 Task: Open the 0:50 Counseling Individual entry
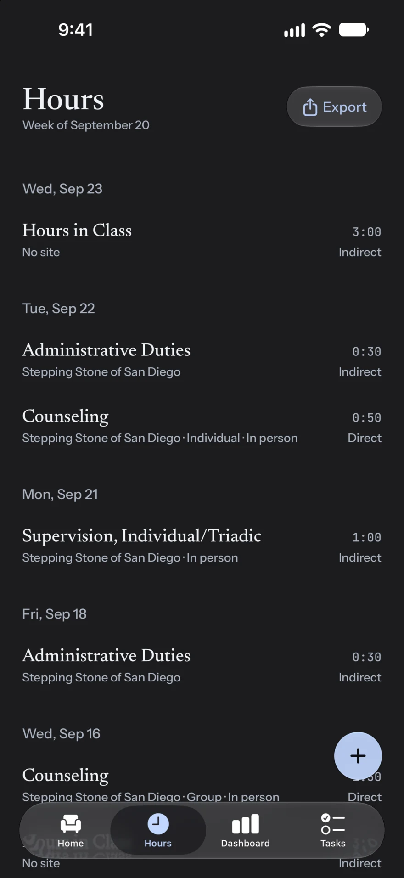coord(202,426)
